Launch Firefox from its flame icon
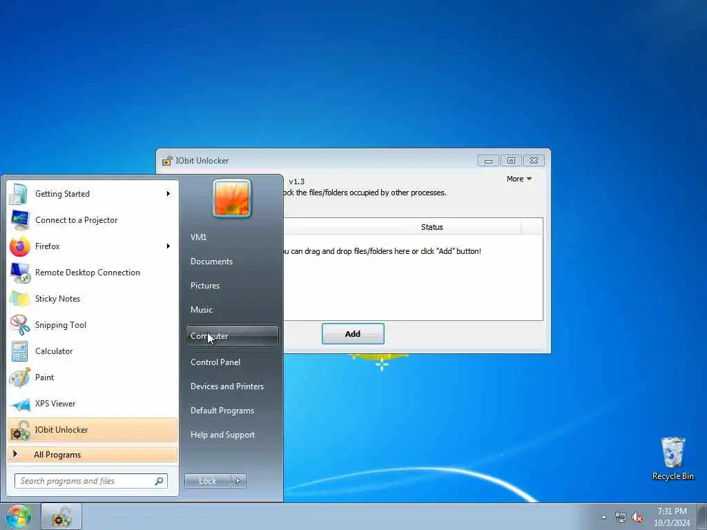 click(x=19, y=246)
